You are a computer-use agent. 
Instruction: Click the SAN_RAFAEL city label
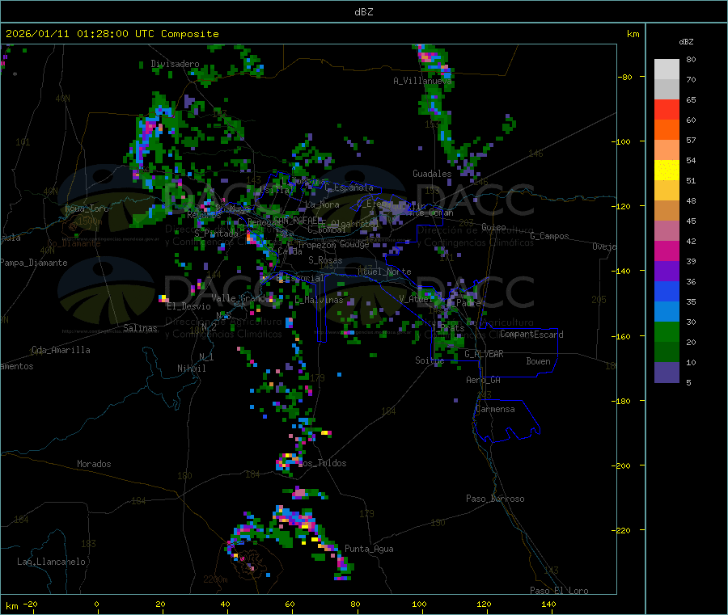tap(298, 221)
